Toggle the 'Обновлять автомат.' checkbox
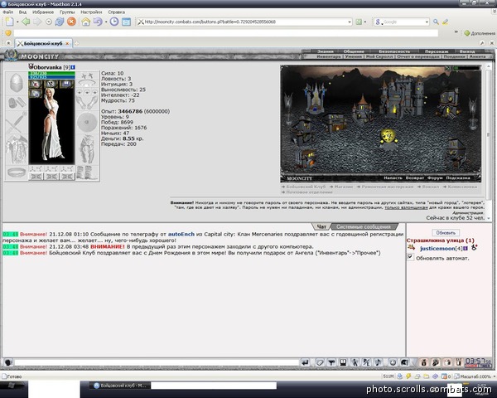497x398 pixels. 411,257
